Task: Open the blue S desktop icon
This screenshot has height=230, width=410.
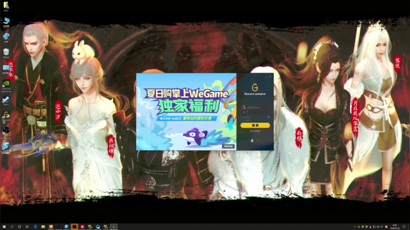Action: [6, 147]
